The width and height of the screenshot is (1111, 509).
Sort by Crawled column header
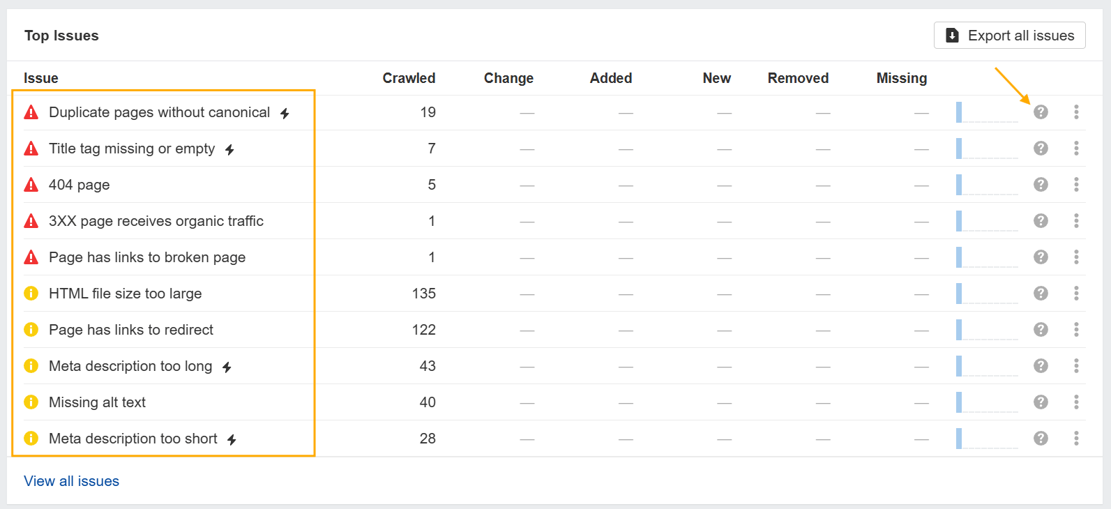pyautogui.click(x=409, y=78)
